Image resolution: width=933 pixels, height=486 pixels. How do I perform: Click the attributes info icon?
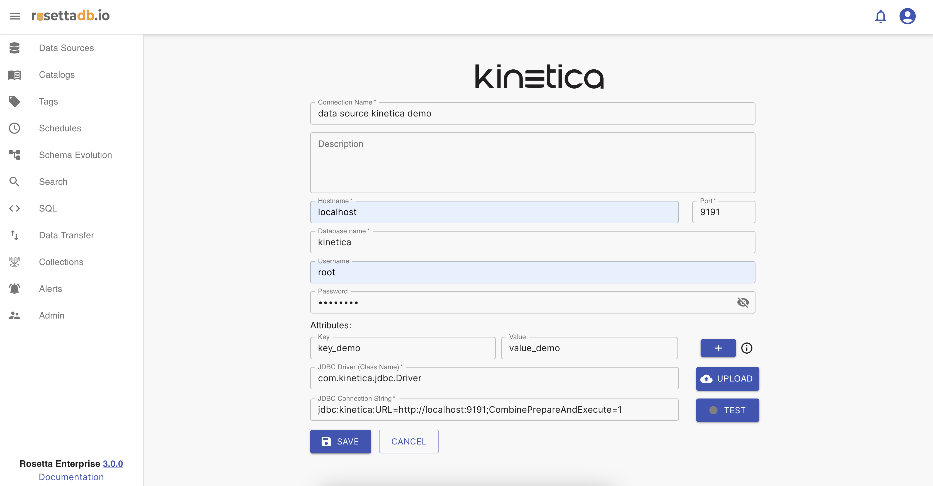pos(747,348)
